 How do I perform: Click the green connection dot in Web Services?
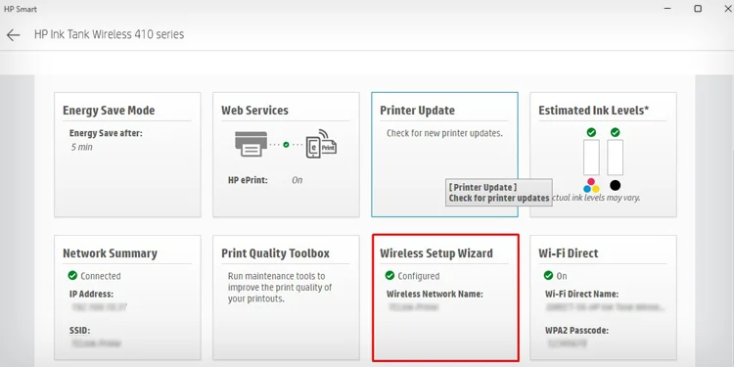coord(286,145)
